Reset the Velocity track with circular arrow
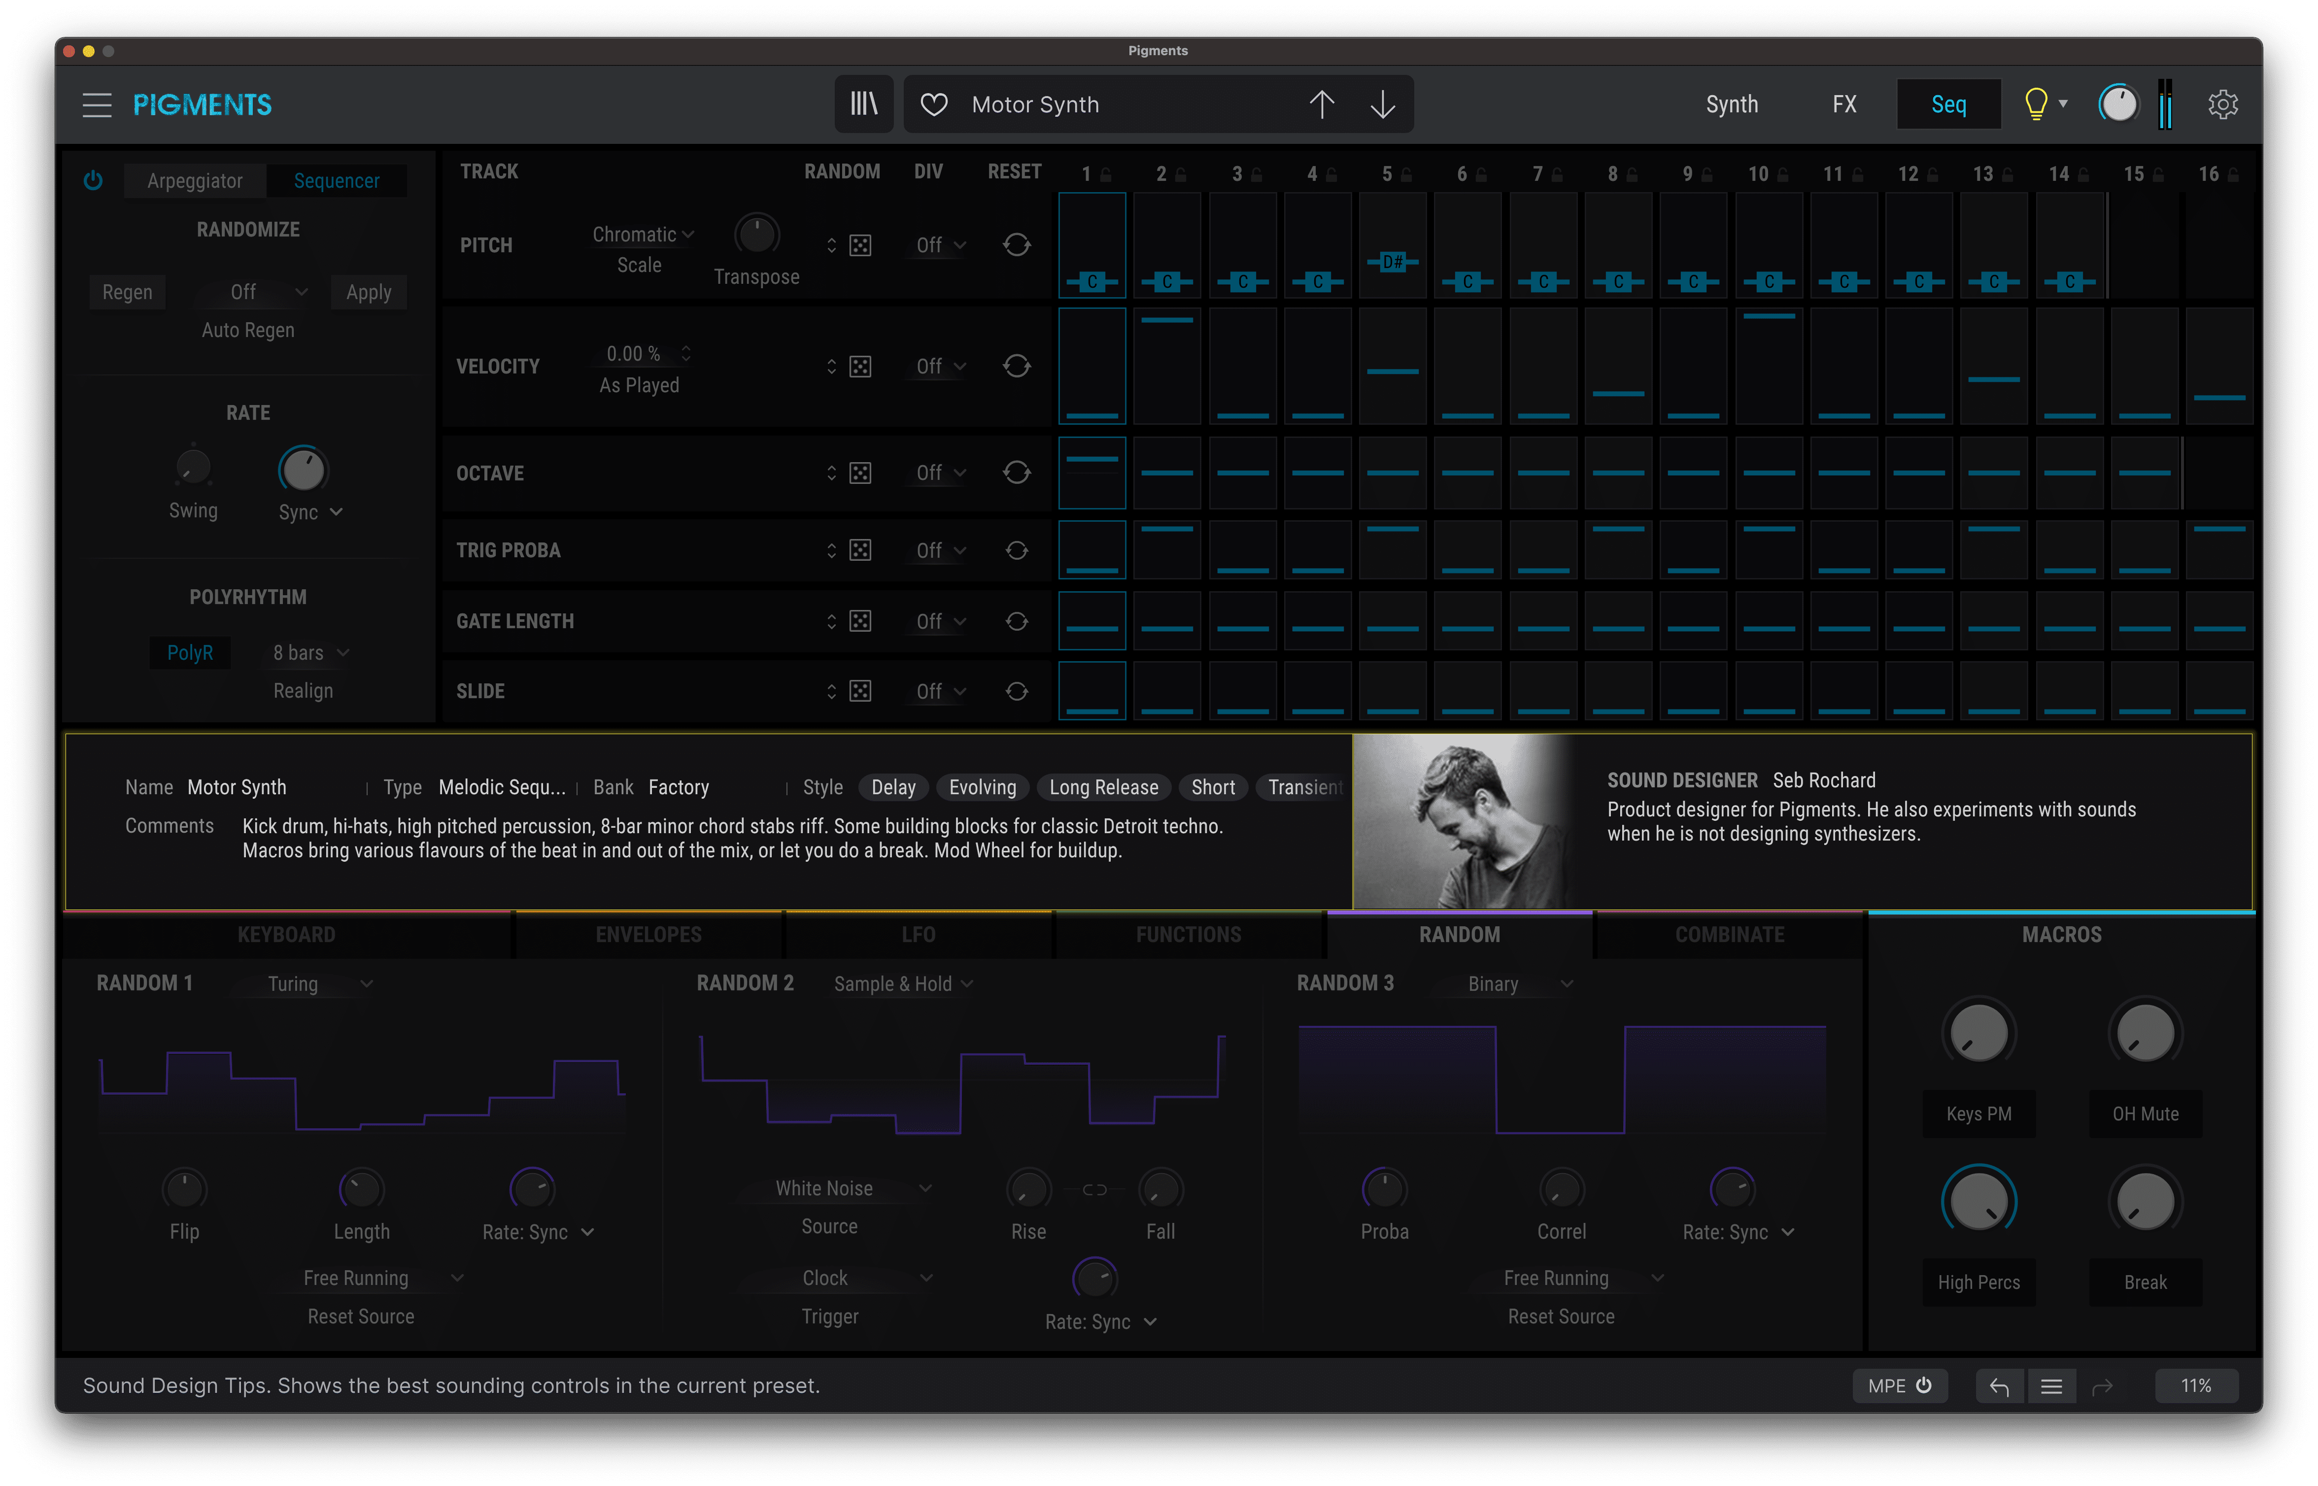 pyautogui.click(x=1016, y=367)
